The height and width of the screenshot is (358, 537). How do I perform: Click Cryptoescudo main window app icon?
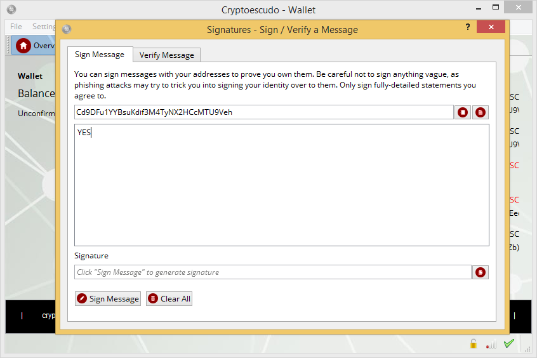coord(11,10)
